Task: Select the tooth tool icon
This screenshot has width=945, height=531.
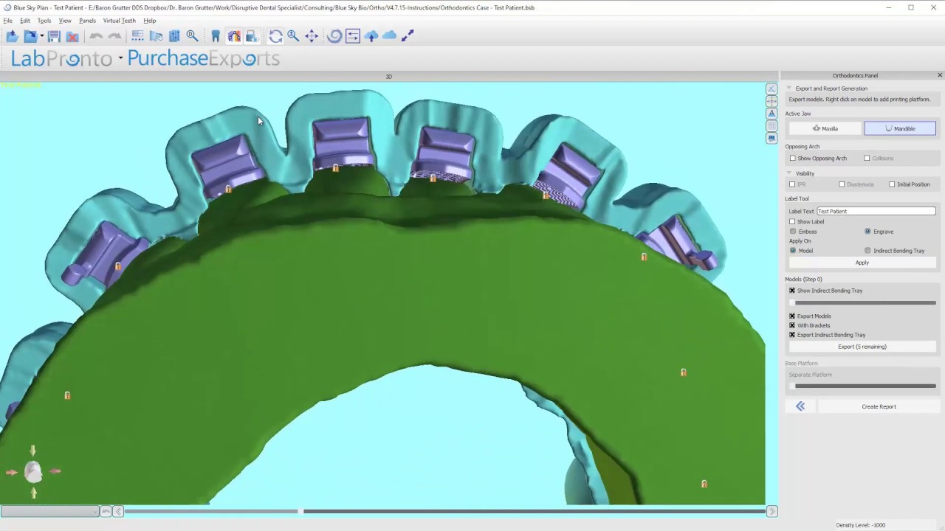Action: [216, 36]
